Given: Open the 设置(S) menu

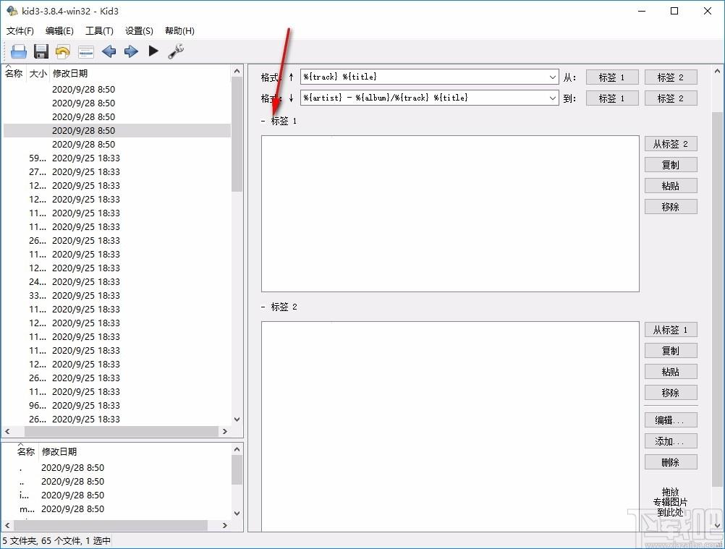Looking at the screenshot, I should click(139, 31).
